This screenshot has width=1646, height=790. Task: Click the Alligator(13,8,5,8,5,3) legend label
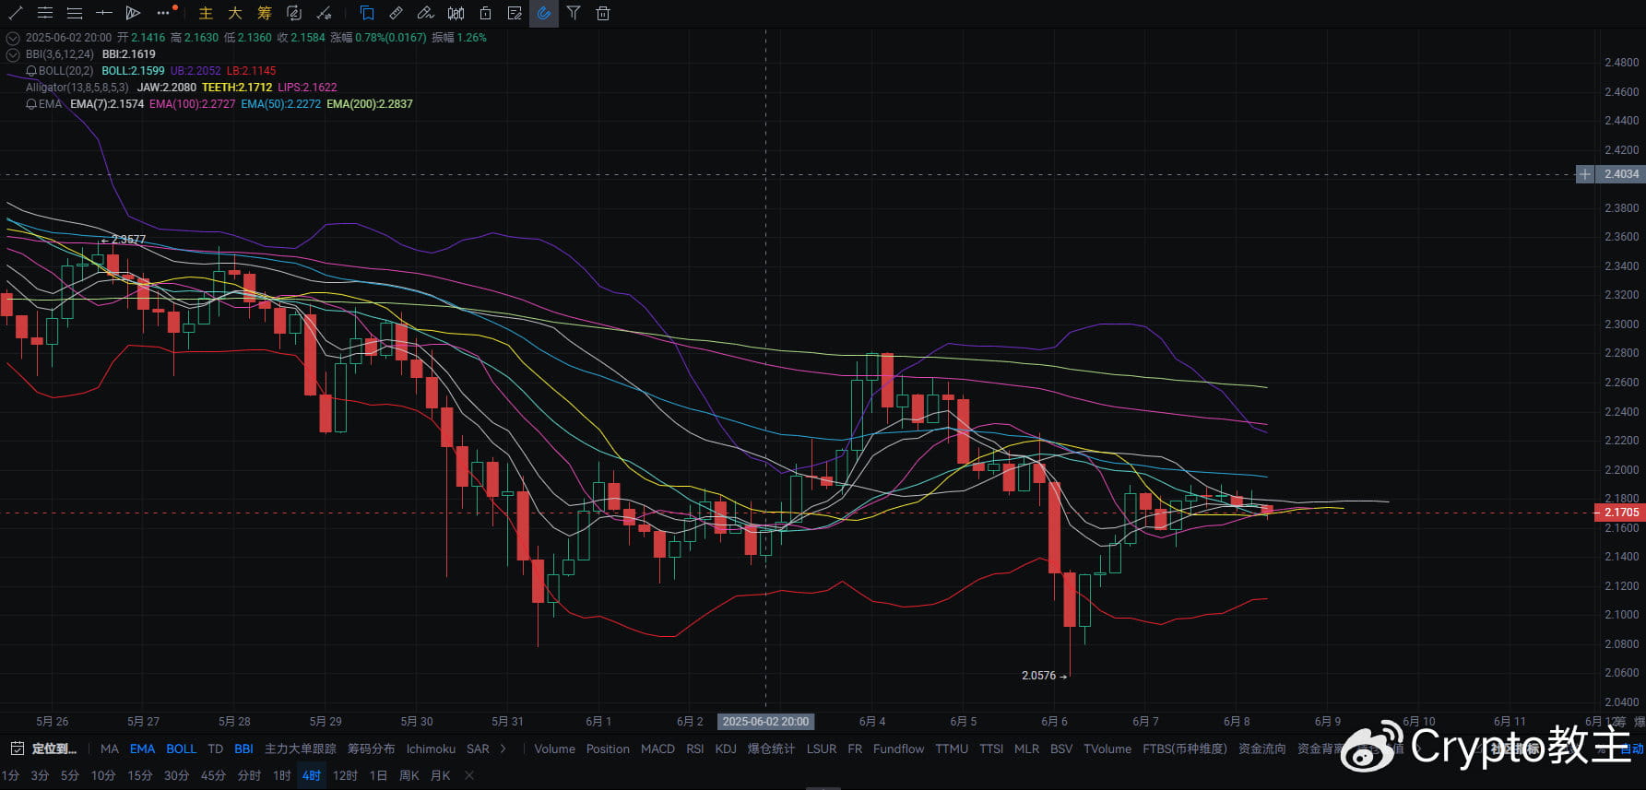pos(77,88)
